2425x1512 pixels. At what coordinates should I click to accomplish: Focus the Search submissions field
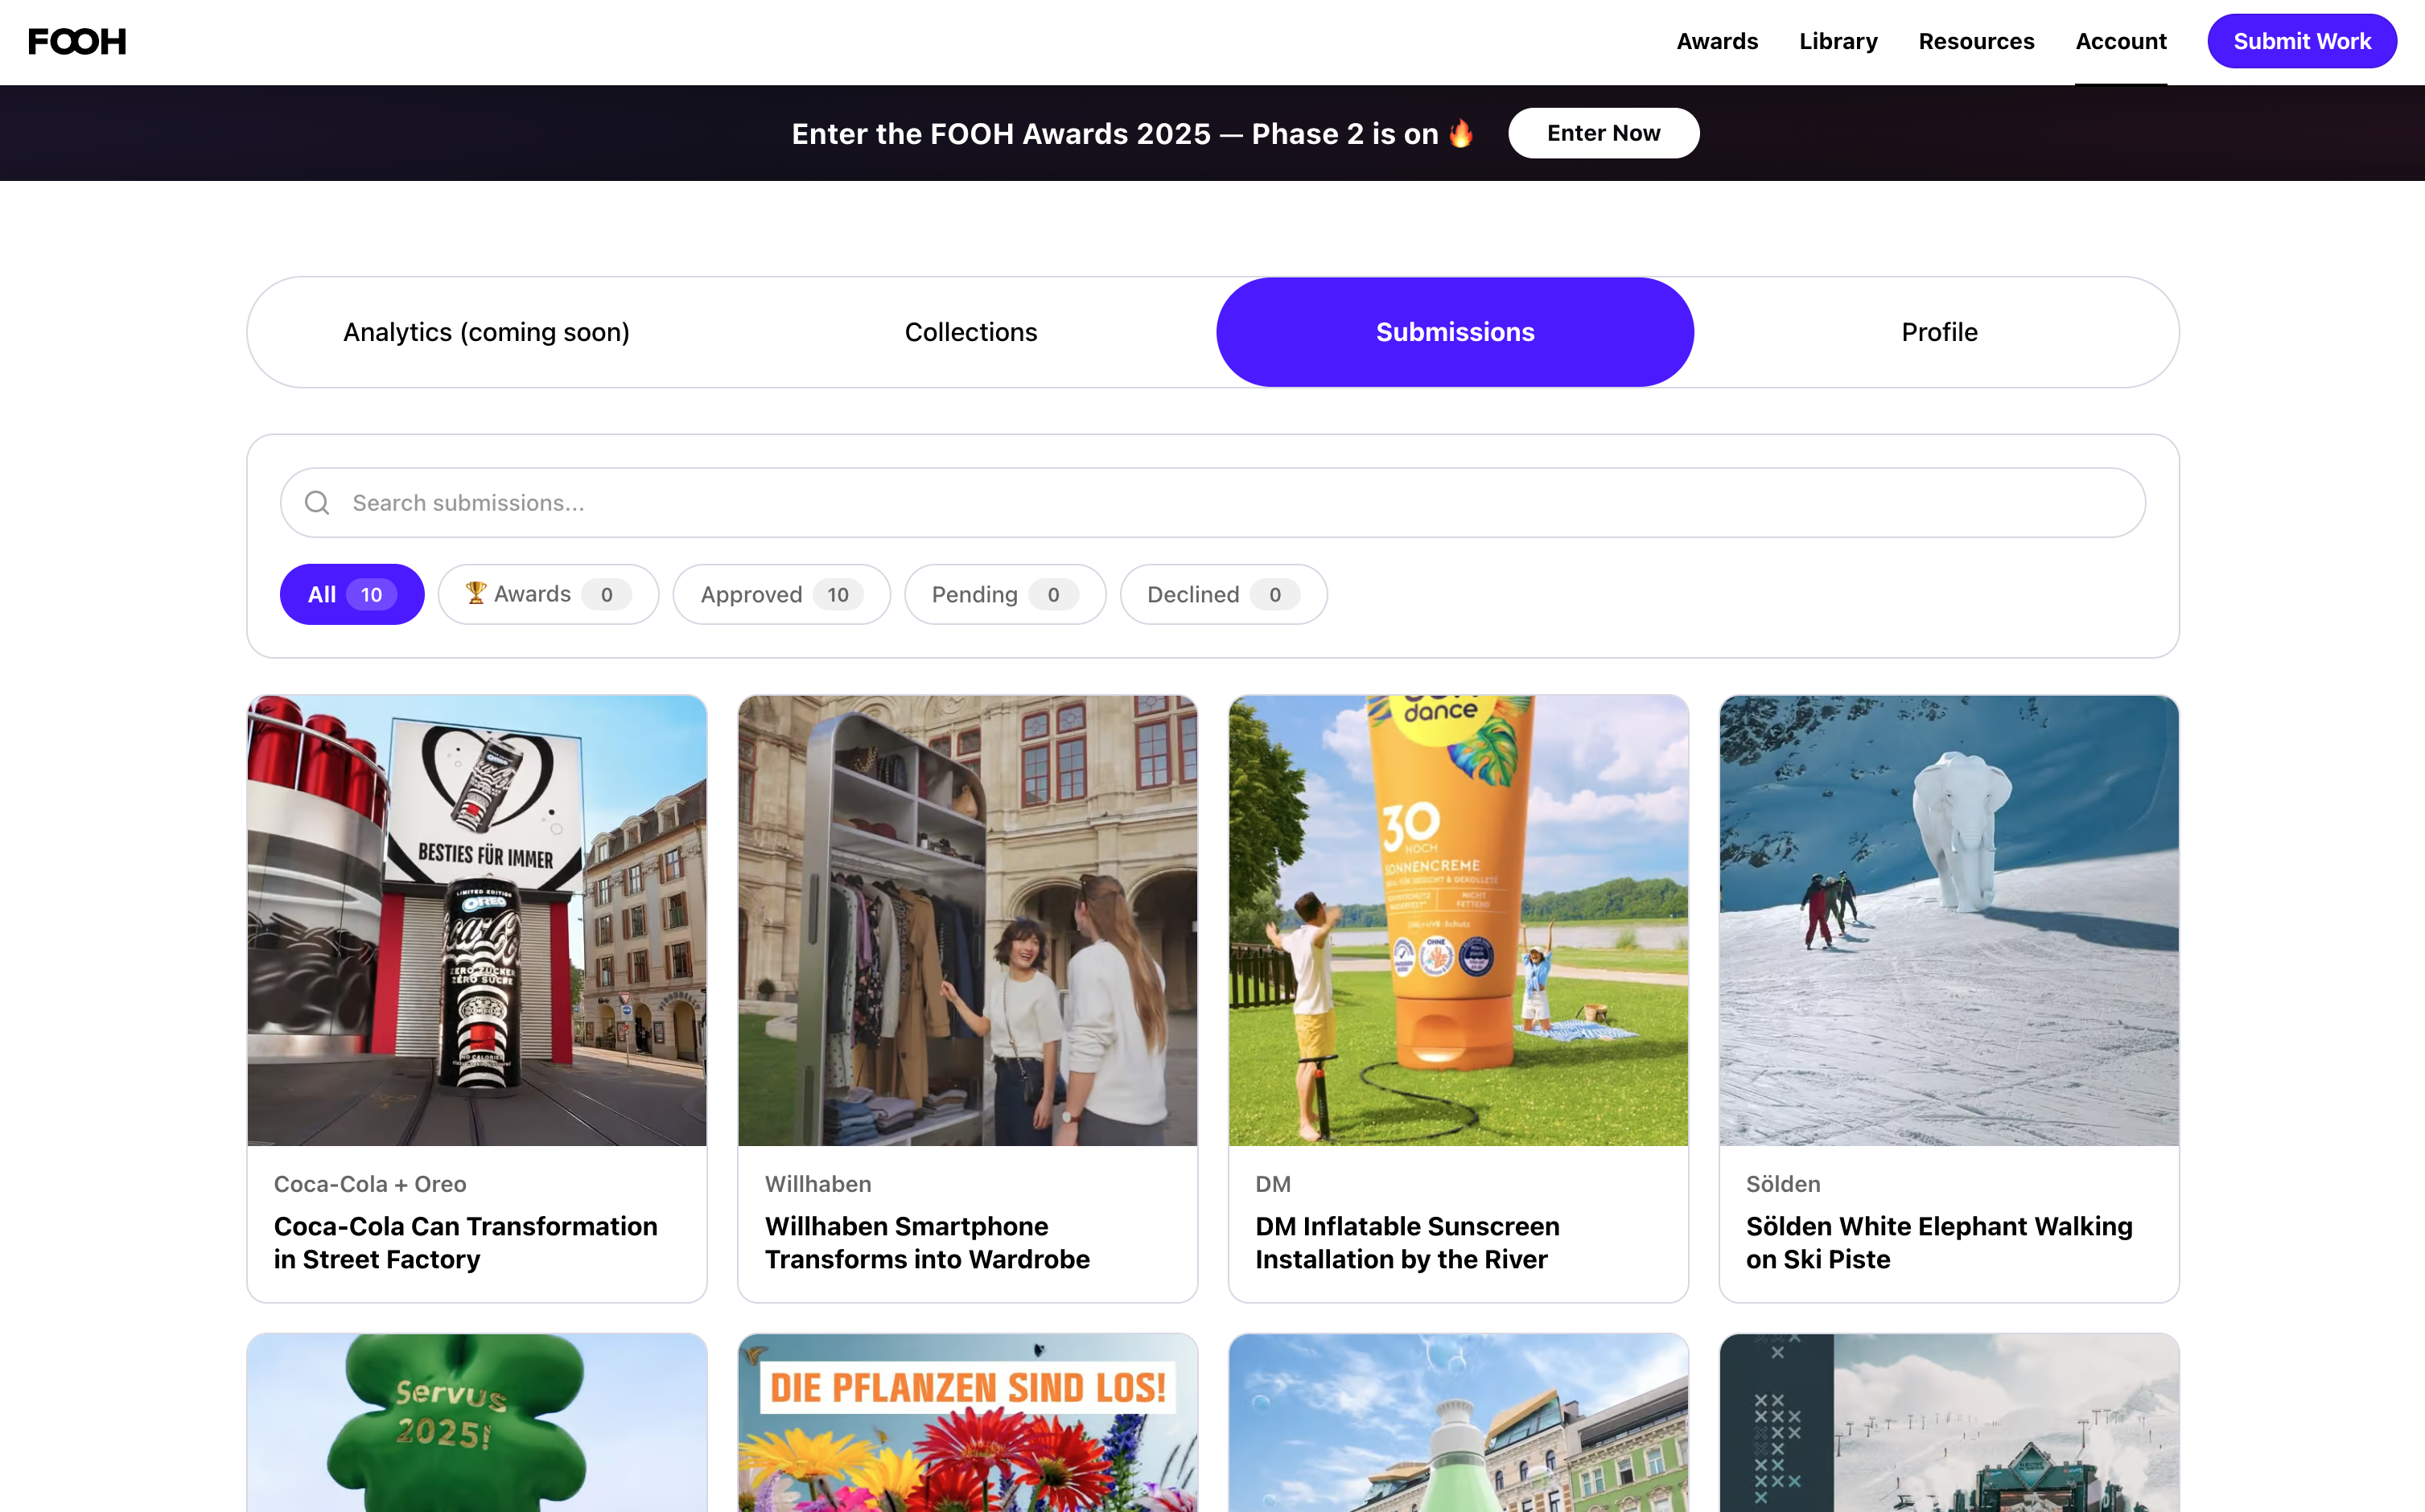[x=1212, y=503]
